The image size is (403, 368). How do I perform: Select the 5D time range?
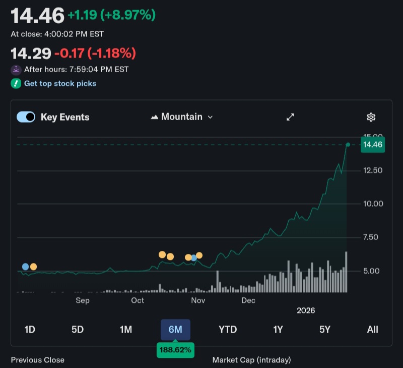(78, 329)
